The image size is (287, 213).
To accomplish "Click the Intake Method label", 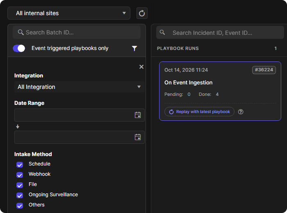I will click(33, 154).
